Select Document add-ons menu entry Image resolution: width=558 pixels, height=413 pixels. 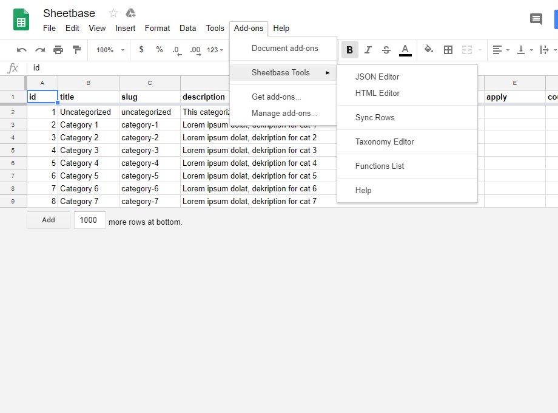tap(283, 49)
